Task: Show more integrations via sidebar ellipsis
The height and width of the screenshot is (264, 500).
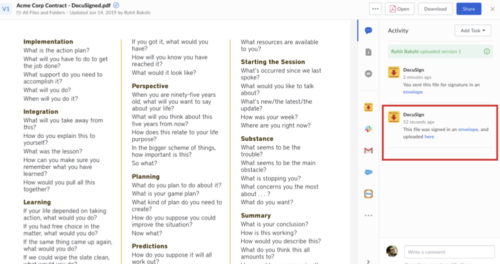Action: click(x=368, y=216)
